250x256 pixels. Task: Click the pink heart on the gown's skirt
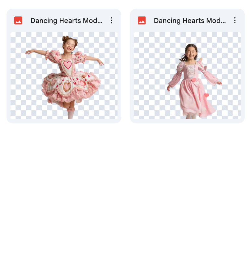[206, 95]
